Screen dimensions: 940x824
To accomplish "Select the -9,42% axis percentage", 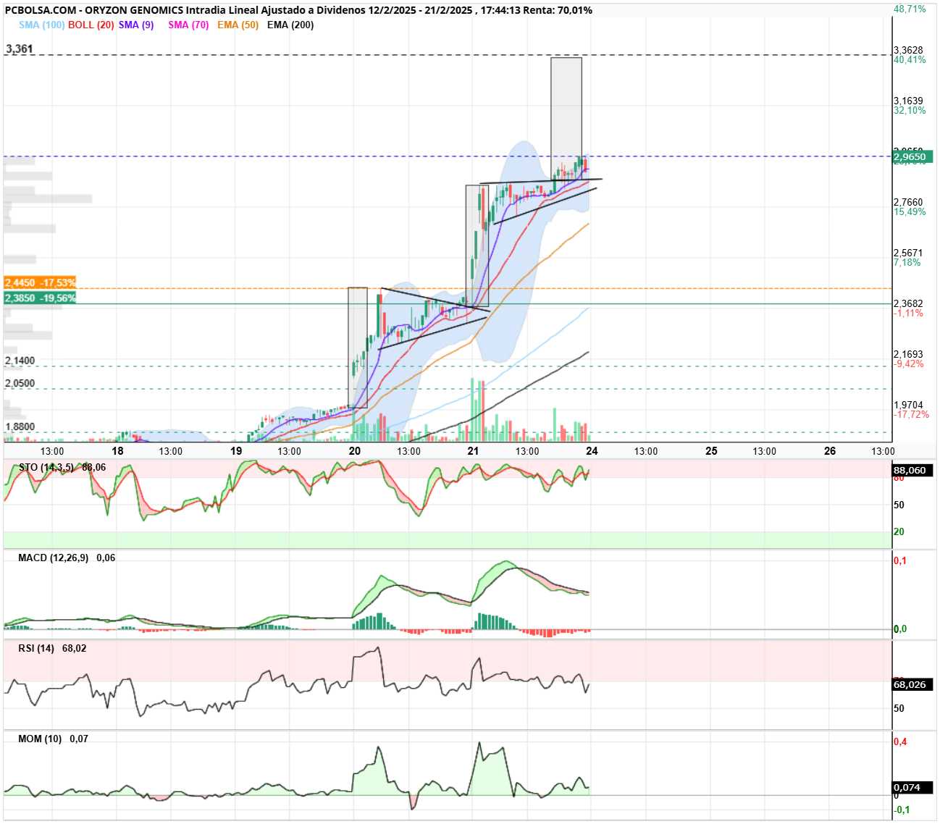I will 909,363.
